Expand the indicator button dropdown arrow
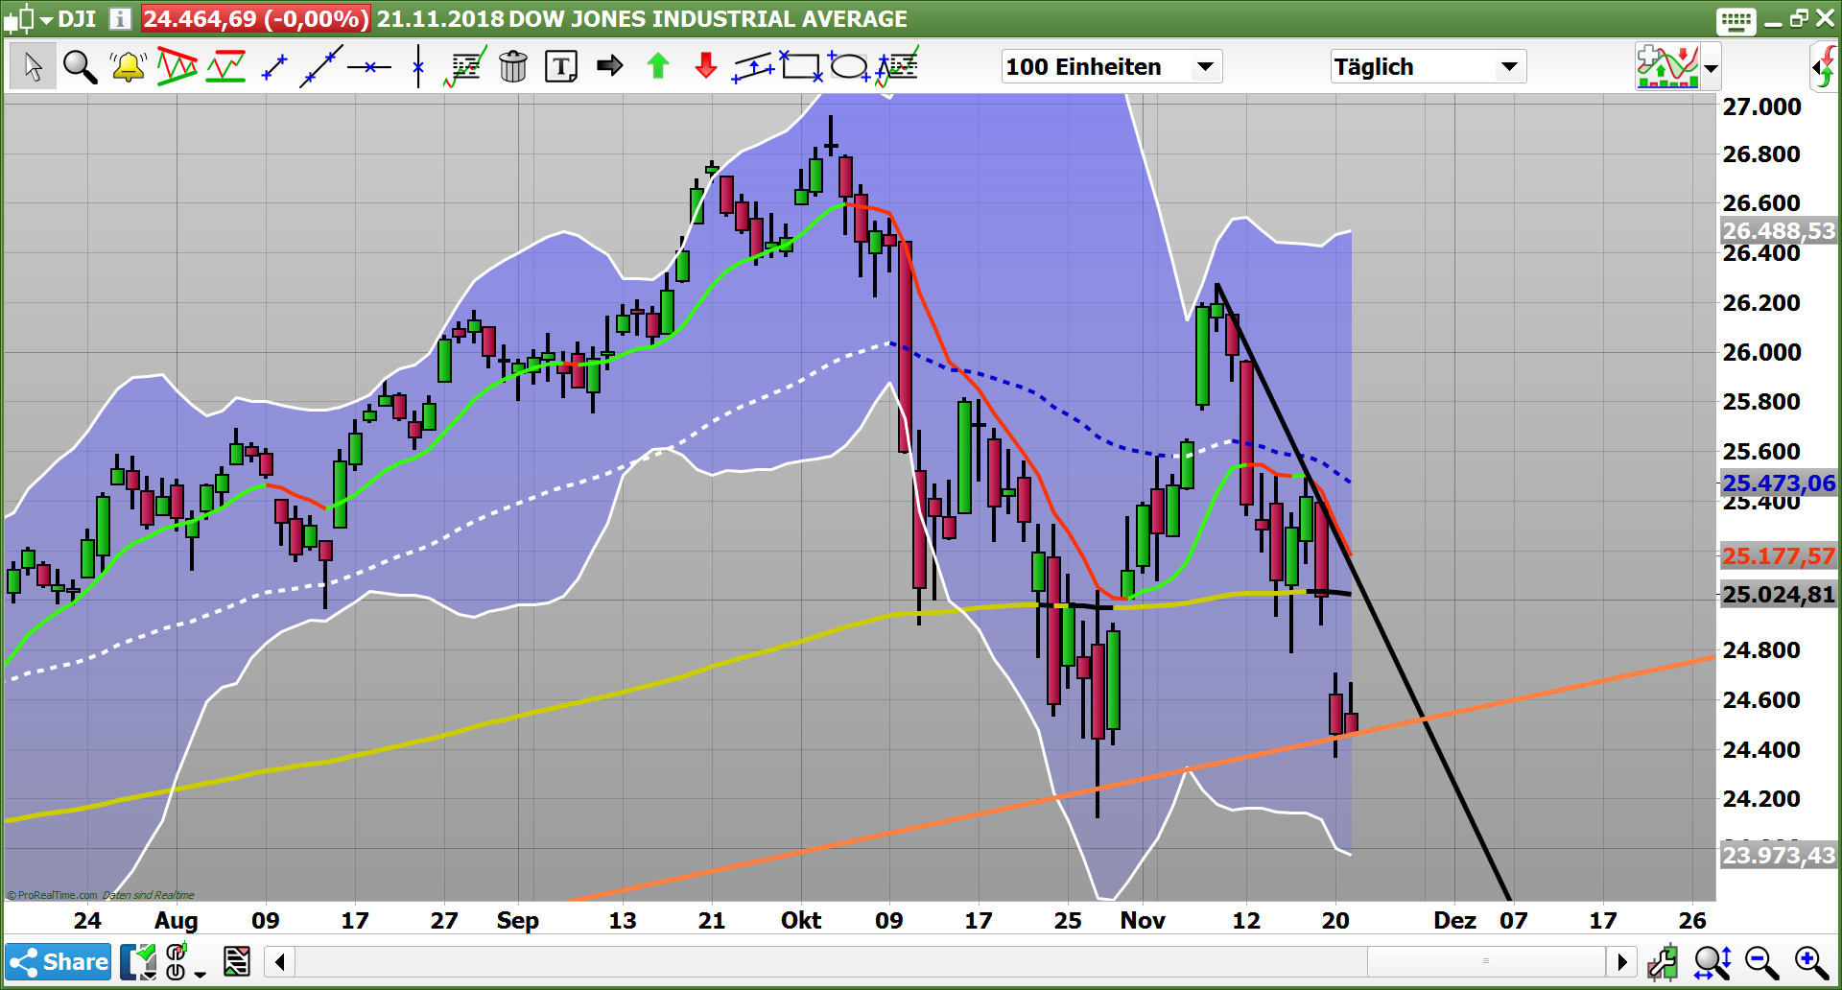 1711,68
